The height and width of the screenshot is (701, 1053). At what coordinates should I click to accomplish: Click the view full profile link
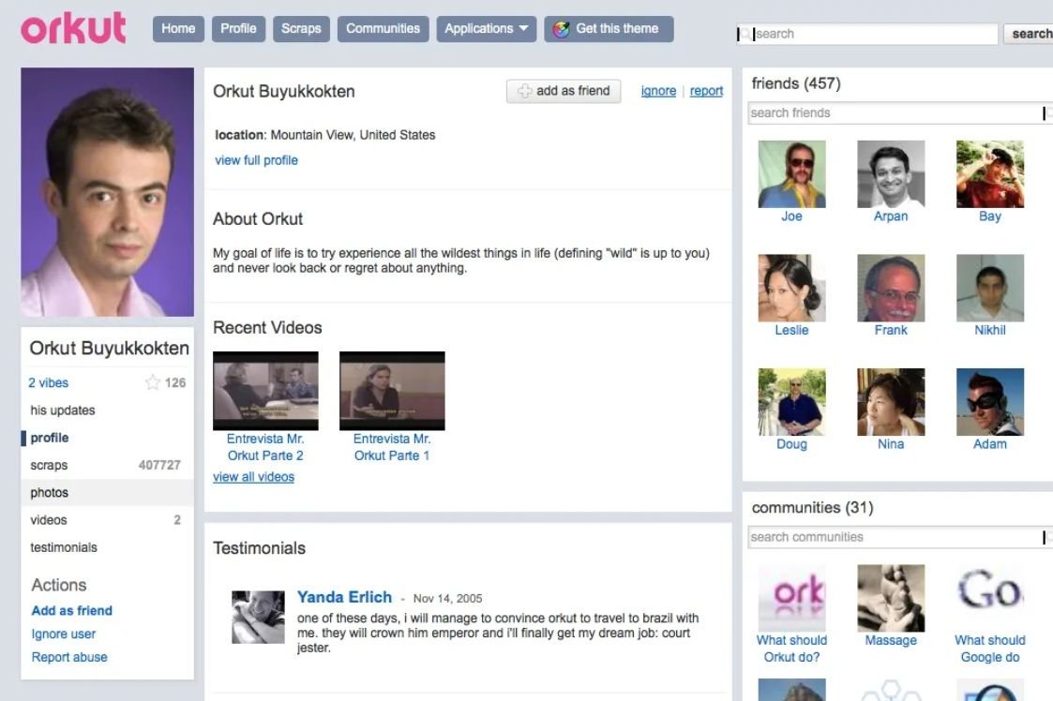click(x=256, y=160)
